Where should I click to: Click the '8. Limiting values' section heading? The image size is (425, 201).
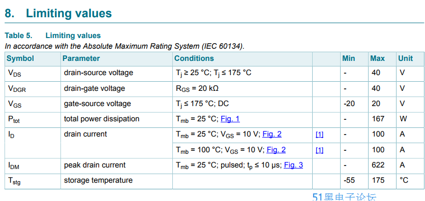[58, 13]
